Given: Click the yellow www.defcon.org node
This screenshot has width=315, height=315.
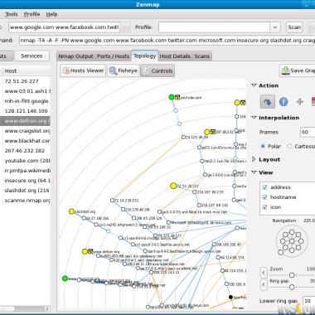Looking at the screenshot, I should point(85,251).
